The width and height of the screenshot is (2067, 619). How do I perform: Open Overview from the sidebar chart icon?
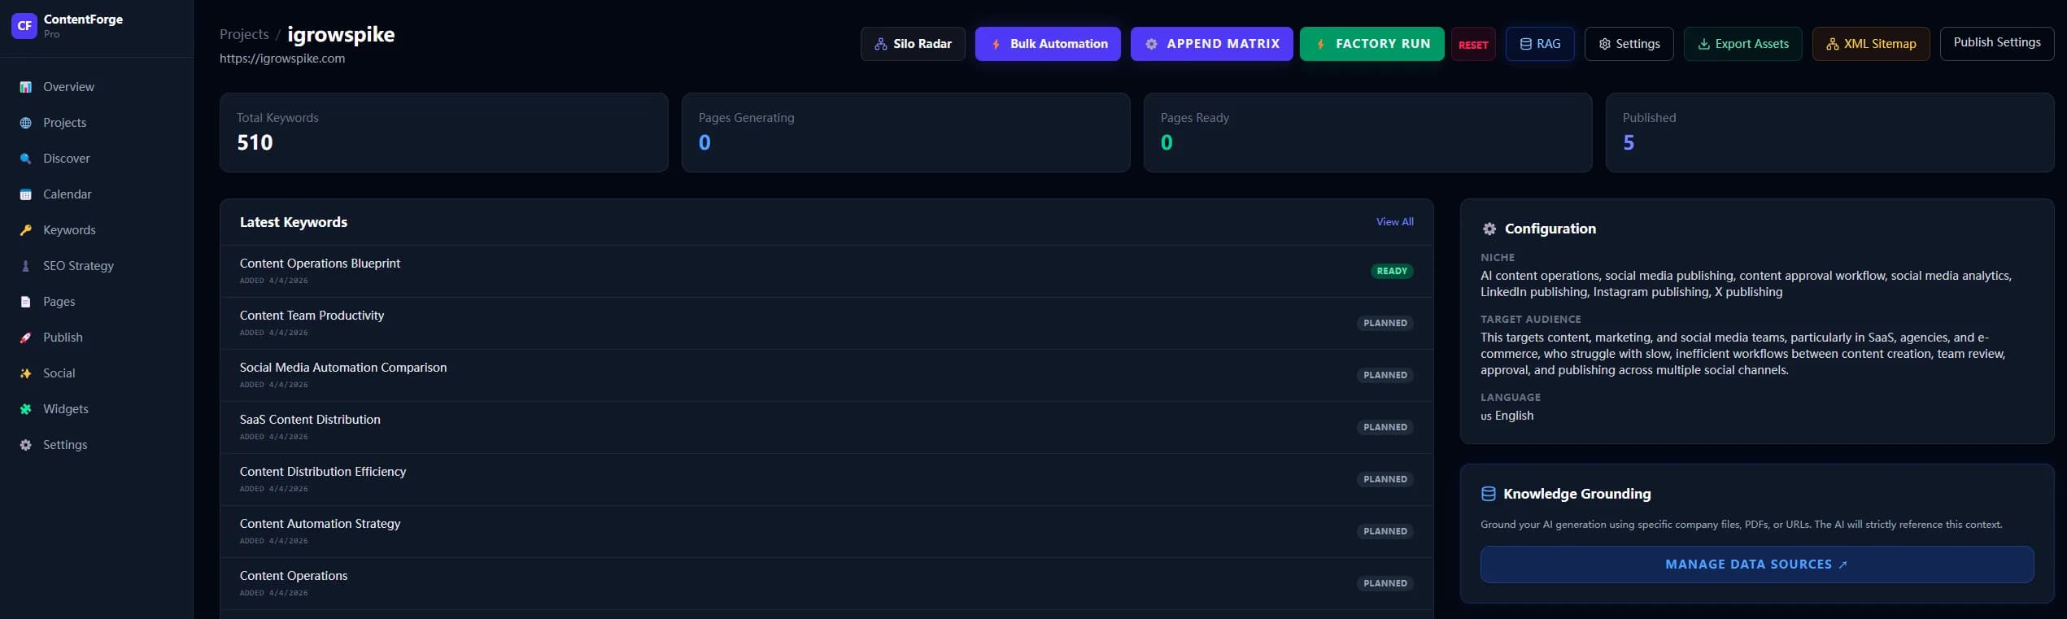(26, 87)
